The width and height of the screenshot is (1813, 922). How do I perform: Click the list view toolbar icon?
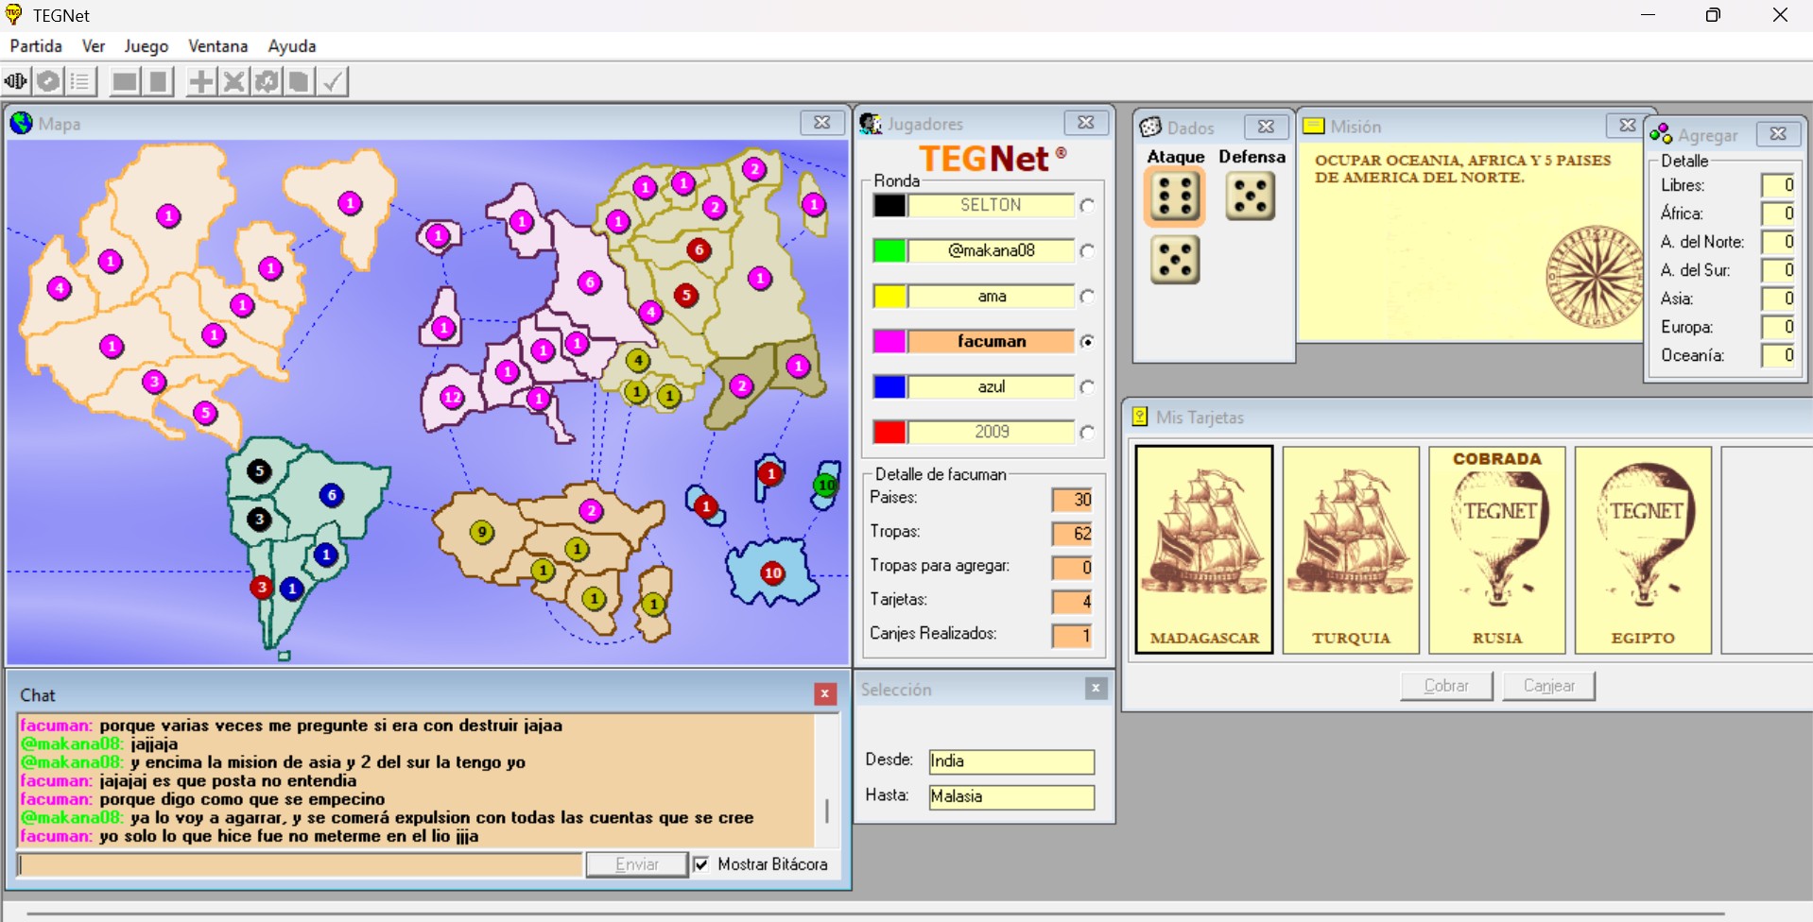coord(80,82)
